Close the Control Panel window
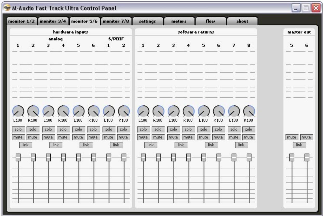Viewport: 323px width, 216px height. pyautogui.click(x=315, y=8)
